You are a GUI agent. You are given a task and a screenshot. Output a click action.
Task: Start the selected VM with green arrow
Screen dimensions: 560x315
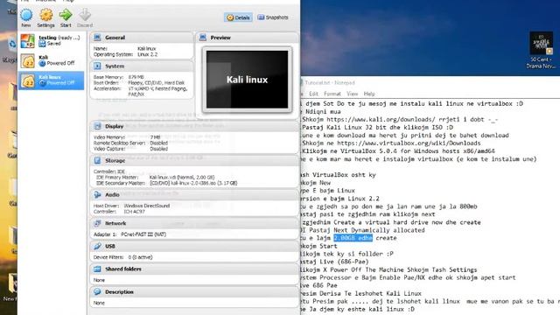[66, 16]
